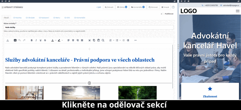Paste using the clipboard icon
The height and width of the screenshot is (110, 241).
98,40
